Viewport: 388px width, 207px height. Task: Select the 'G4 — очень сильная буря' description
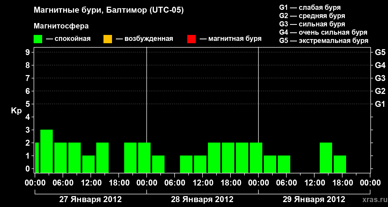point(323,32)
